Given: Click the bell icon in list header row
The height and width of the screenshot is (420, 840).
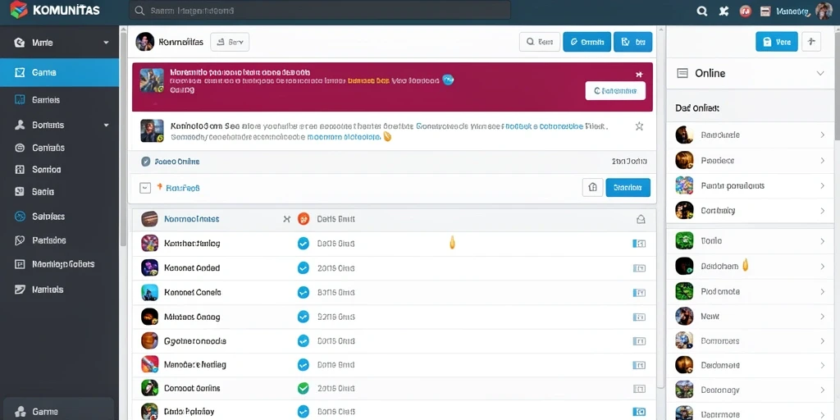Looking at the screenshot, I should click(640, 219).
